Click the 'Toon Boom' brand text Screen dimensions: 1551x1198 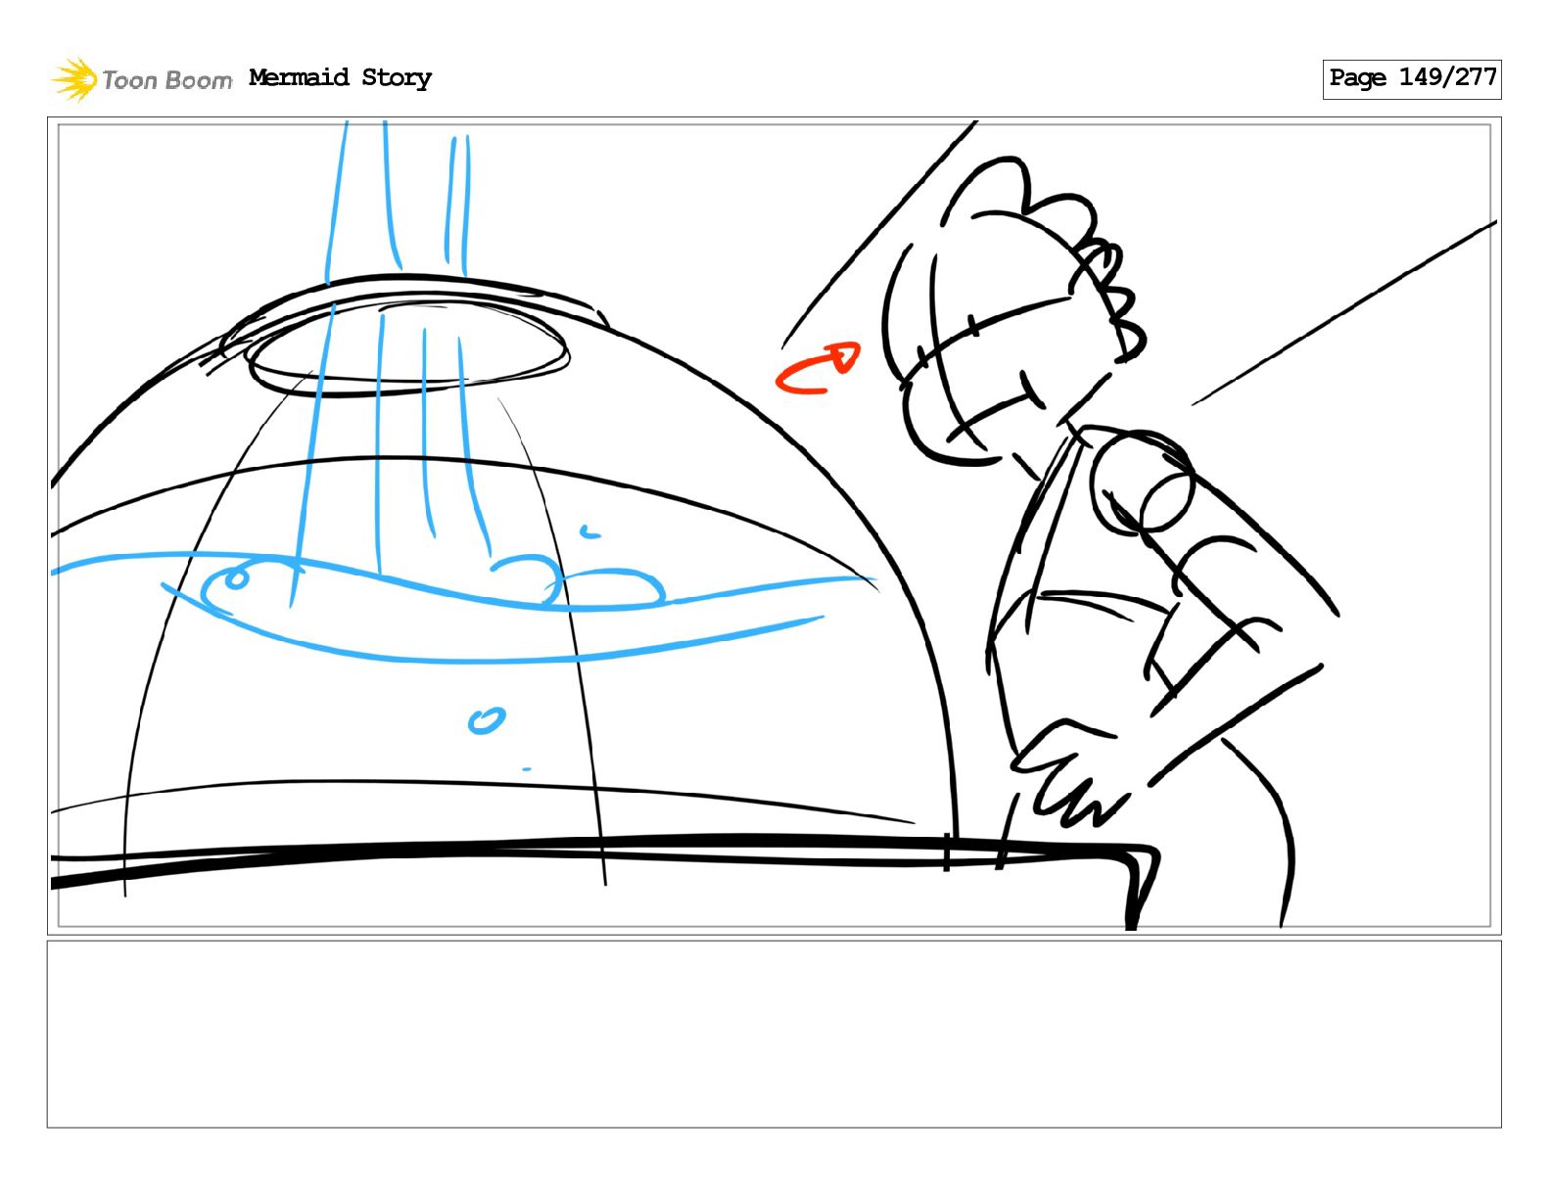(x=167, y=80)
